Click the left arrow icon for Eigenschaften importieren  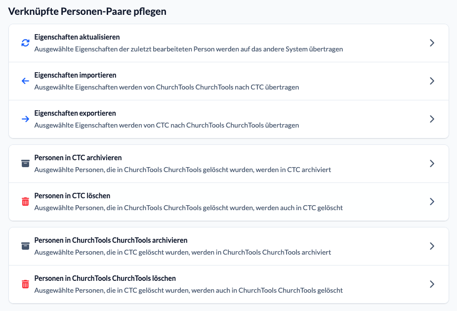click(x=25, y=81)
